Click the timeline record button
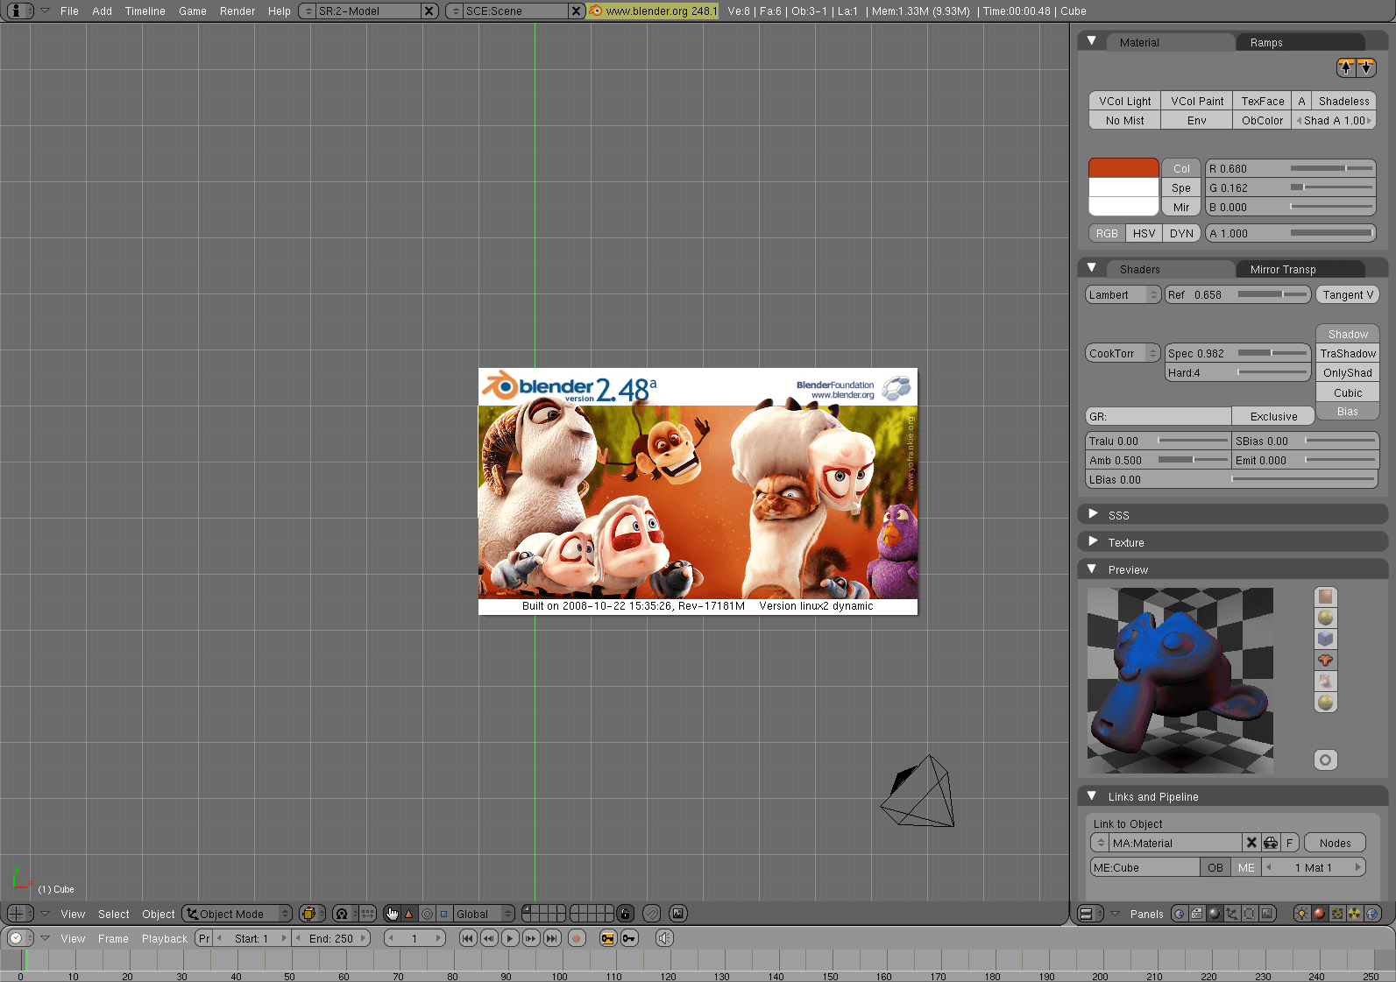 coord(577,938)
